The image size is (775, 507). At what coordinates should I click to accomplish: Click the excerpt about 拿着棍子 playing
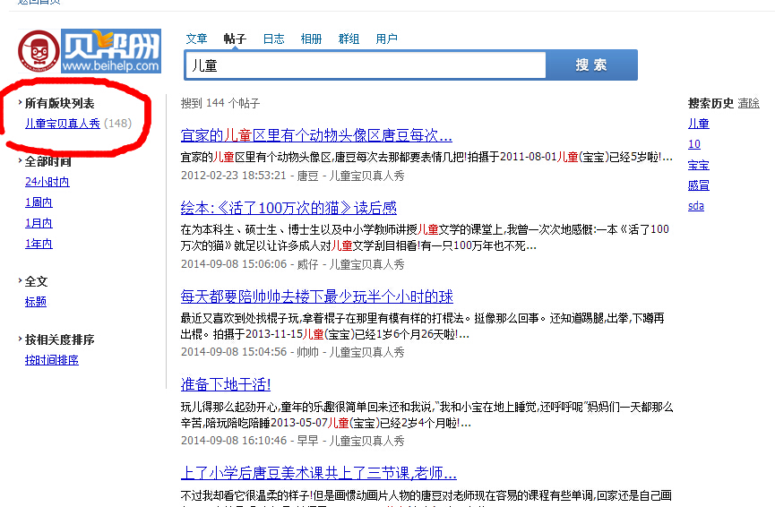423,326
